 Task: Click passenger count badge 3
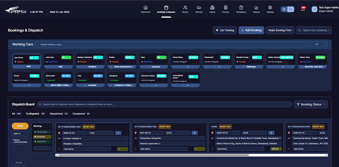pos(271,133)
